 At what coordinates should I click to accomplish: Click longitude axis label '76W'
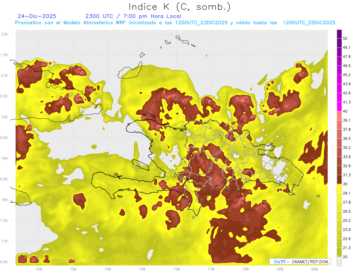(39, 269)
